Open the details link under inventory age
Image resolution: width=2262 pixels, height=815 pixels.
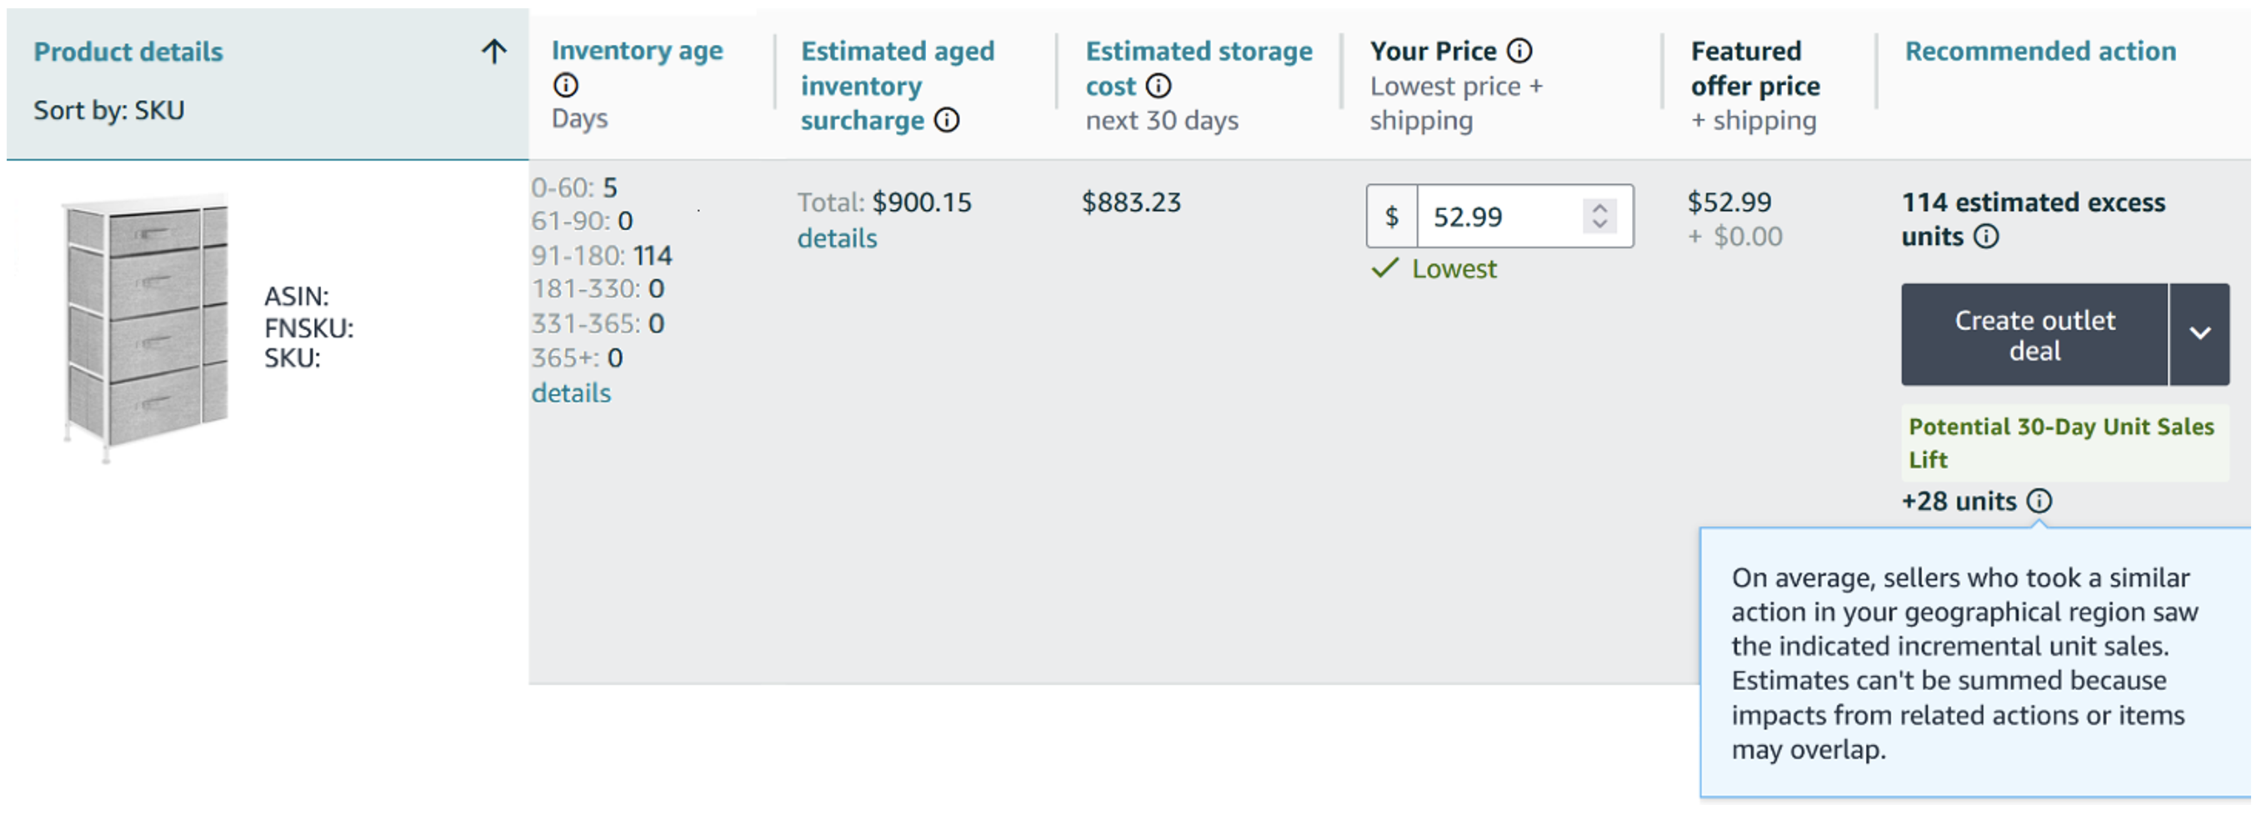571,392
